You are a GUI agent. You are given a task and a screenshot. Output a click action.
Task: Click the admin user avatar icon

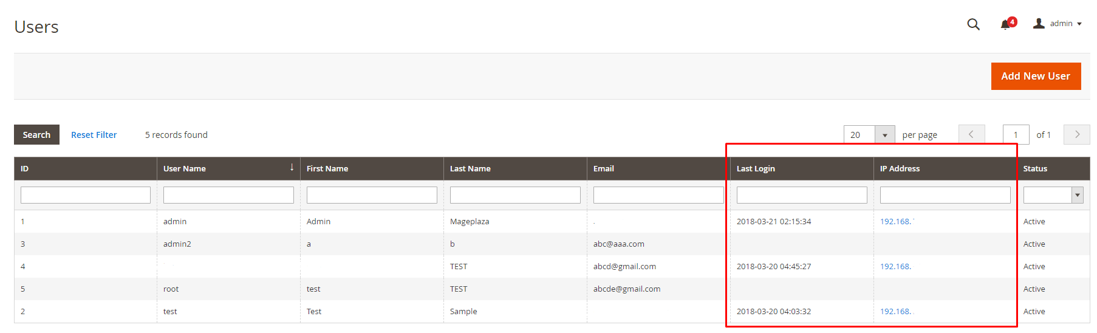[1039, 23]
